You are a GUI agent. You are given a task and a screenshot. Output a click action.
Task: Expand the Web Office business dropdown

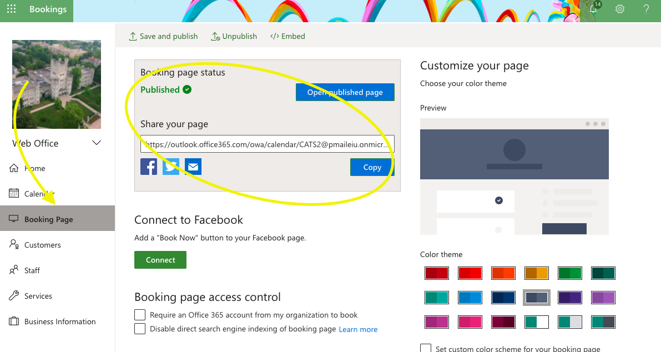97,143
